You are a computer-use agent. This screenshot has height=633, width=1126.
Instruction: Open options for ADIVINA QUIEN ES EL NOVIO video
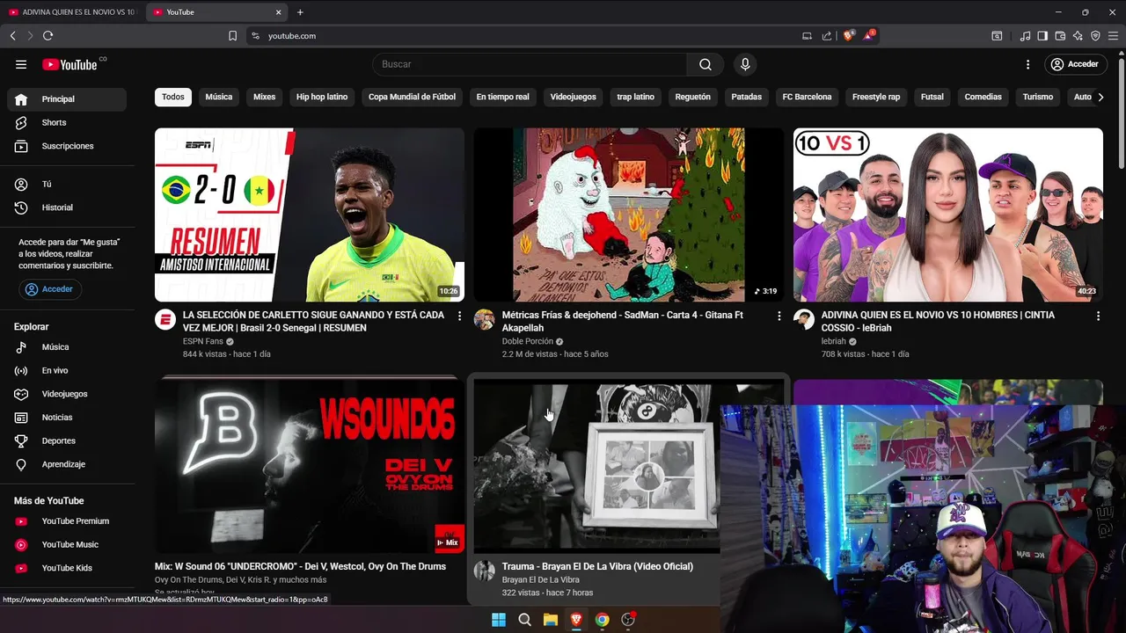click(x=1098, y=316)
